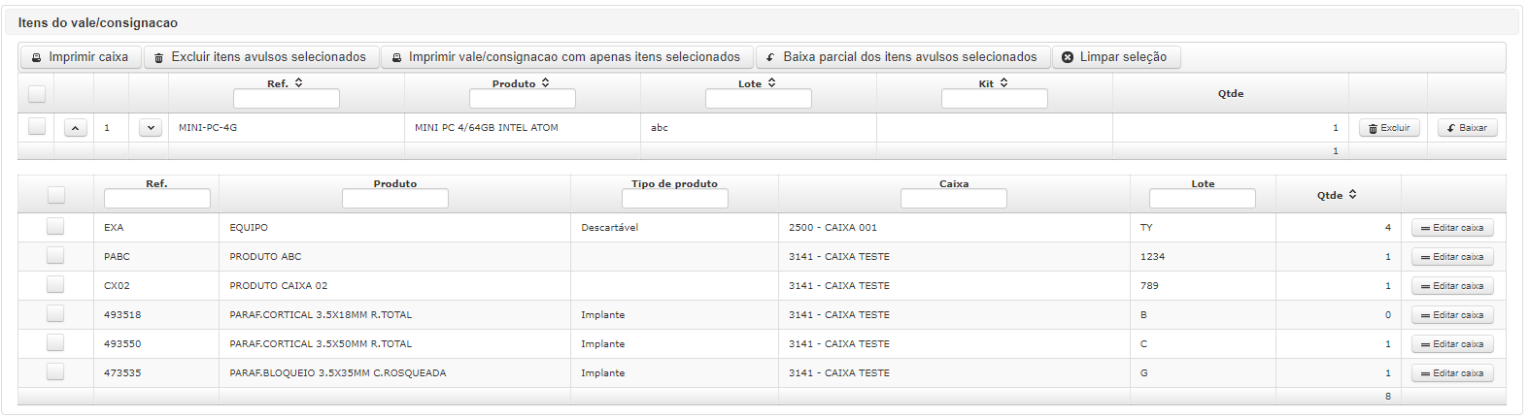
Task: Toggle select-all checkbox in lower table header
Action: coord(56,195)
